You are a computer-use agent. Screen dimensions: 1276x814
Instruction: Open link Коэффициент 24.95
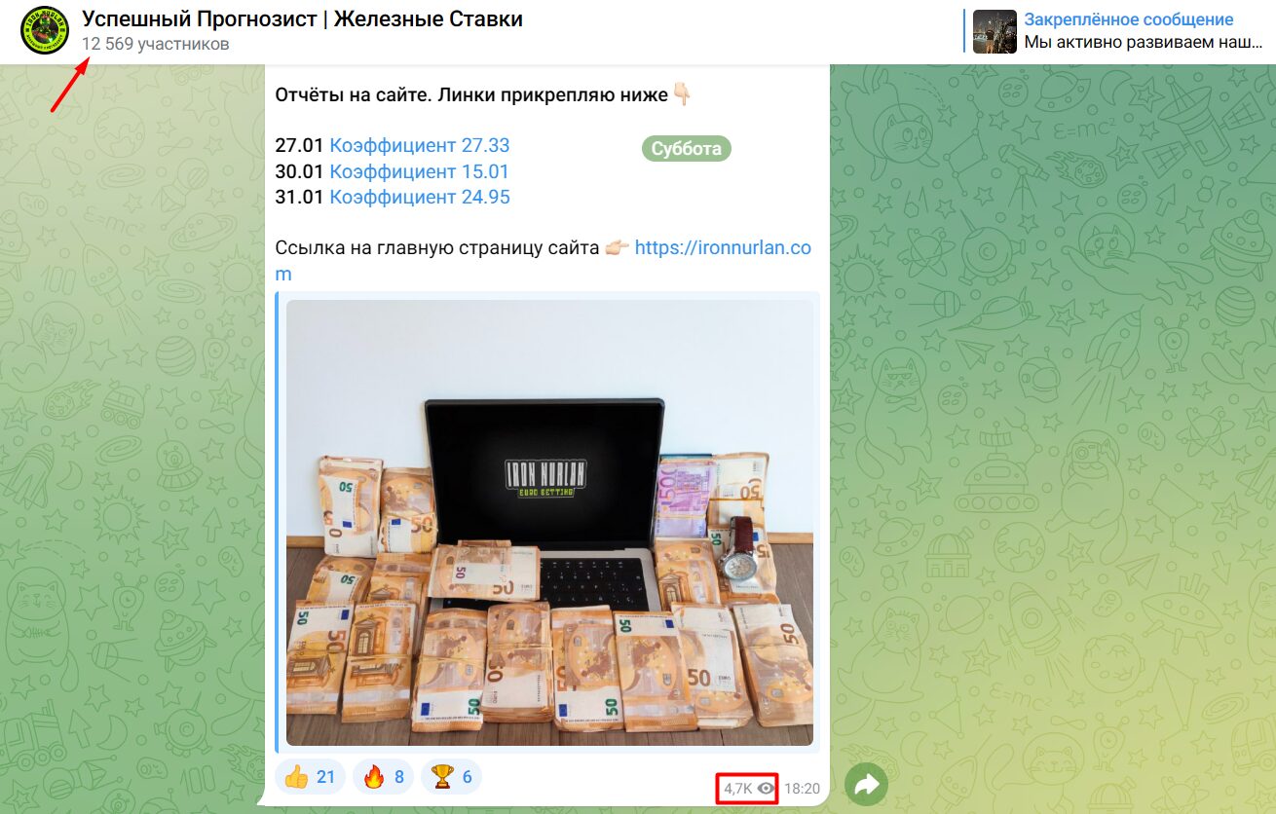tap(420, 197)
